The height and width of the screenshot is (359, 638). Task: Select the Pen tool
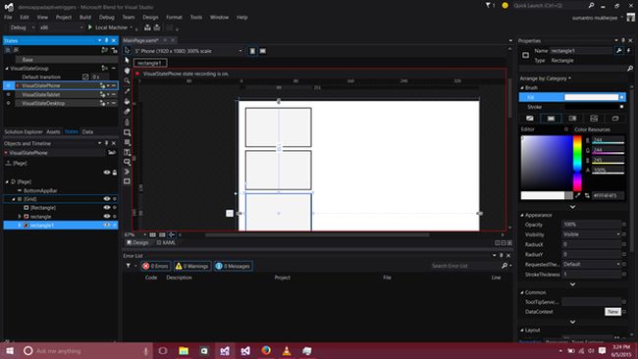(127, 122)
